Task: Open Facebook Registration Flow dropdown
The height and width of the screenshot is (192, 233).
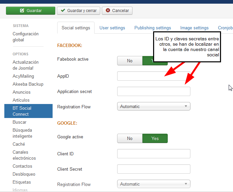Action: 154,106
